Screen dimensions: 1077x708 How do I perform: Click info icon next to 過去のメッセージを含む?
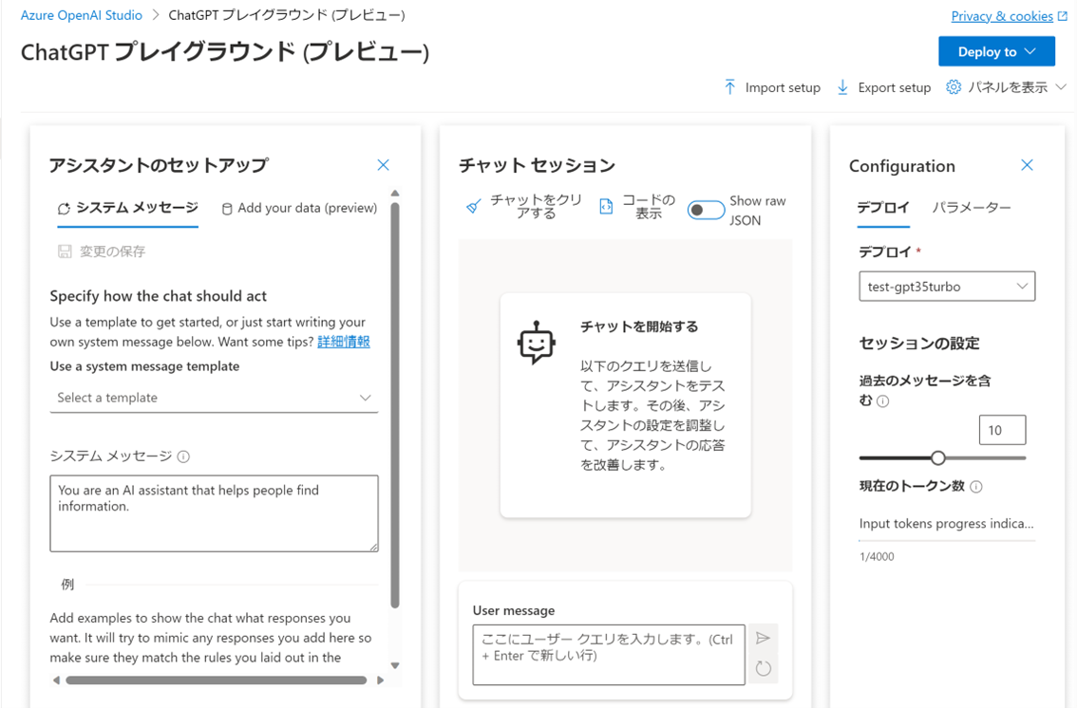883,401
